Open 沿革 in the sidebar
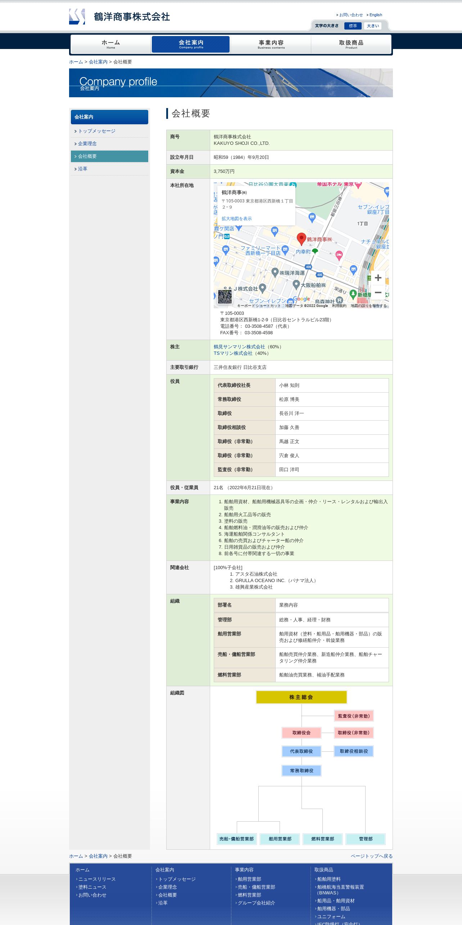 (x=83, y=169)
